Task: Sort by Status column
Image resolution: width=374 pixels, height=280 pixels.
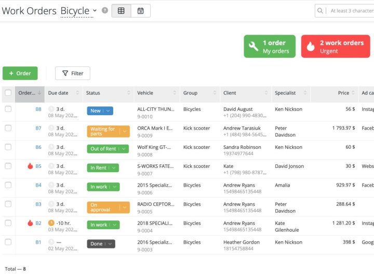Action: (x=129, y=93)
